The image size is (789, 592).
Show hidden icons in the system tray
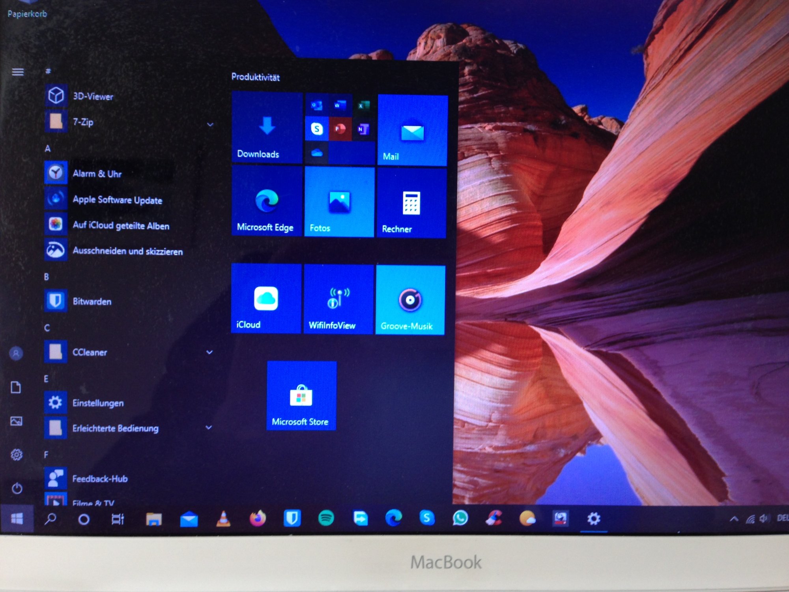click(x=734, y=519)
